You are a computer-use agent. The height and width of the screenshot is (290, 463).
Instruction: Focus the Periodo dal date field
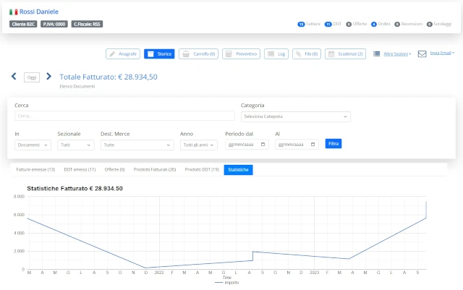pyautogui.click(x=247, y=145)
